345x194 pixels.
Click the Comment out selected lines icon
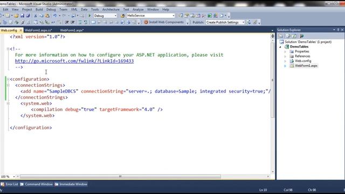coord(80,22)
